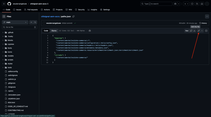This screenshot has width=211, height=117.
Task: Edit this file pencil icon
Action: (199, 31)
